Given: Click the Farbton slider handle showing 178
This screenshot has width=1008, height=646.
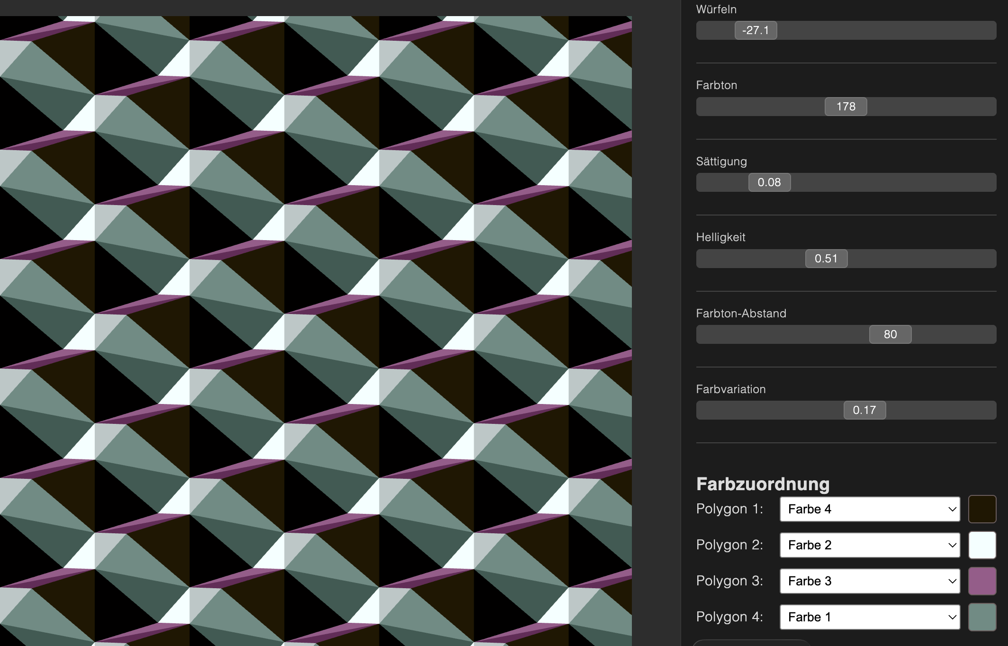Looking at the screenshot, I should [846, 107].
